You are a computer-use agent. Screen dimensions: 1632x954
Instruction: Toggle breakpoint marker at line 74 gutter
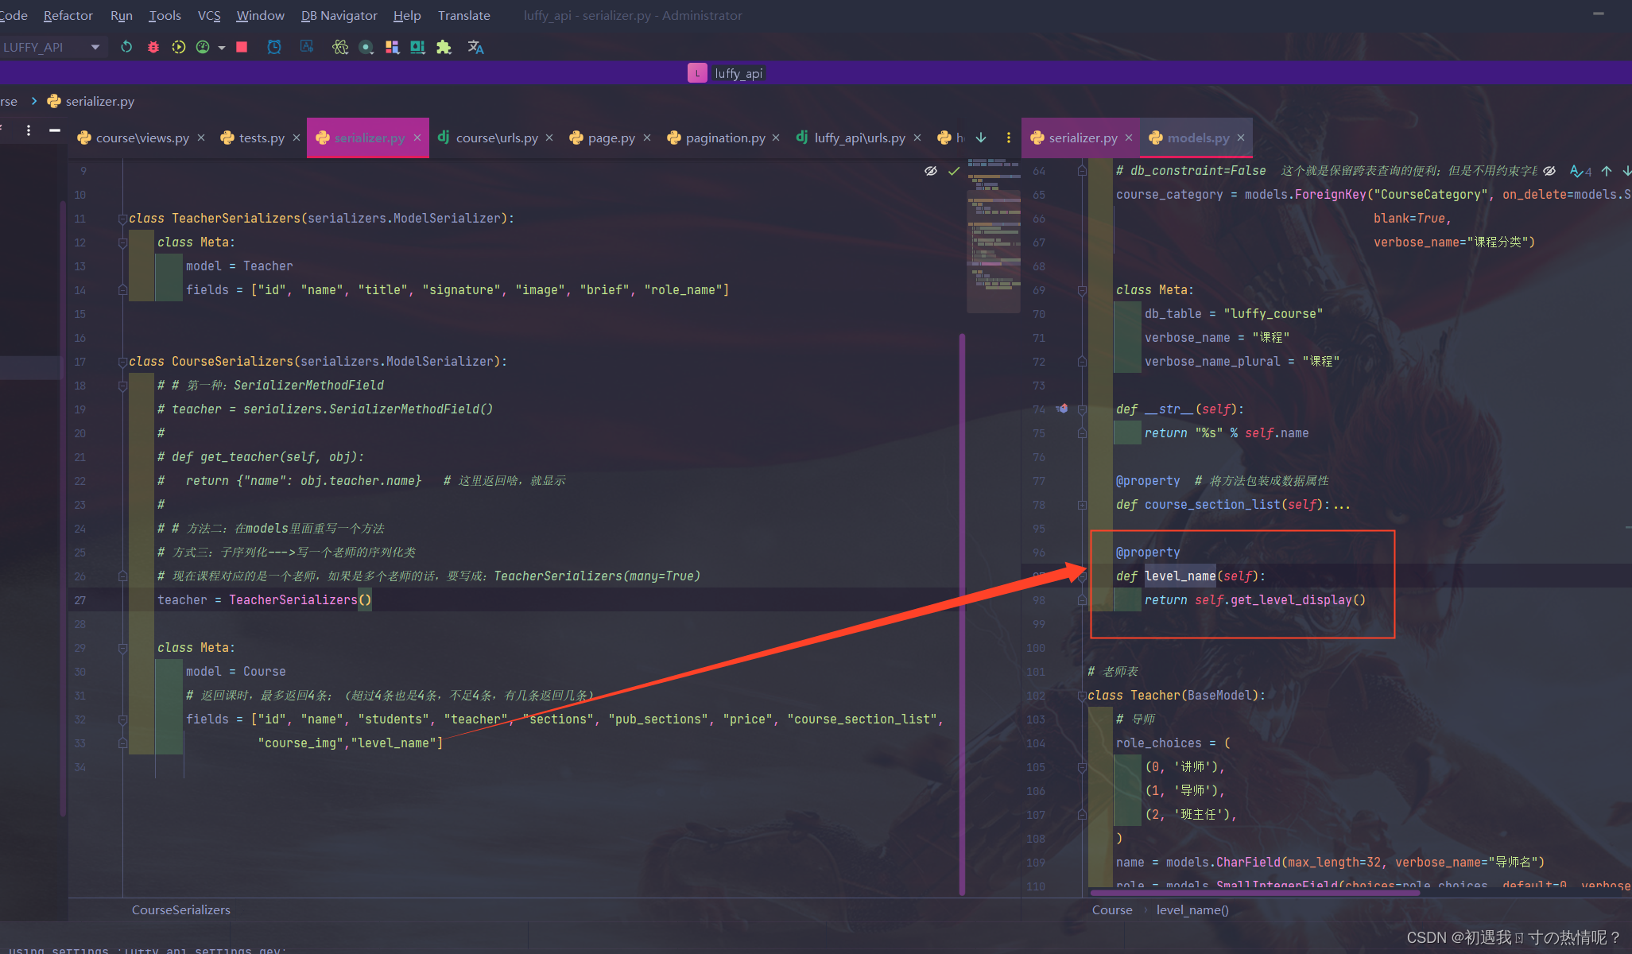pos(1063,409)
